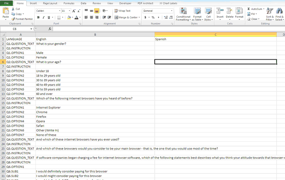Click the text orientation icon
This screenshot has height=180, width=285.
pyautogui.click(x=104, y=11)
